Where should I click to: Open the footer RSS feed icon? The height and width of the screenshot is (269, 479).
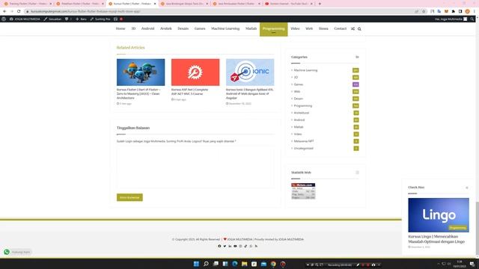pyautogui.click(x=256, y=246)
